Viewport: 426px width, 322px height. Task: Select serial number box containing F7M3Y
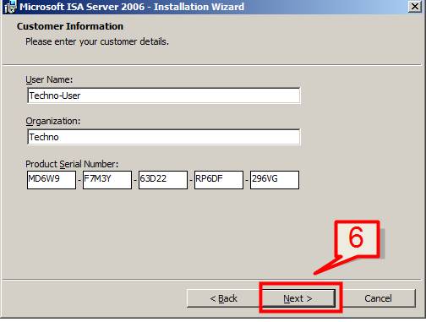coord(107,180)
